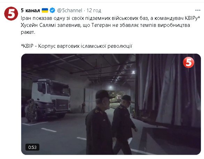Click the word ракет. ending the tweet
This screenshot has width=204, height=159.
(28, 32)
